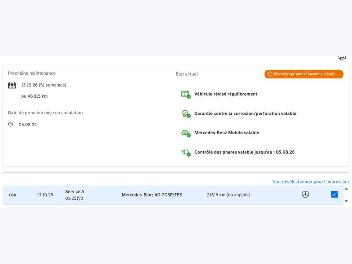Uncheck the Service A print selection checkbox
This screenshot has height=264, width=352.
pos(334,194)
